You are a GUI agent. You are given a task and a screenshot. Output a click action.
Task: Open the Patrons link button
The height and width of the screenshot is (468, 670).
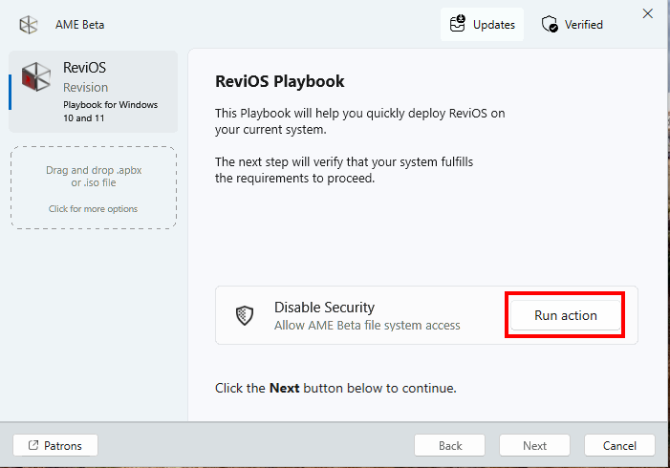coord(55,445)
